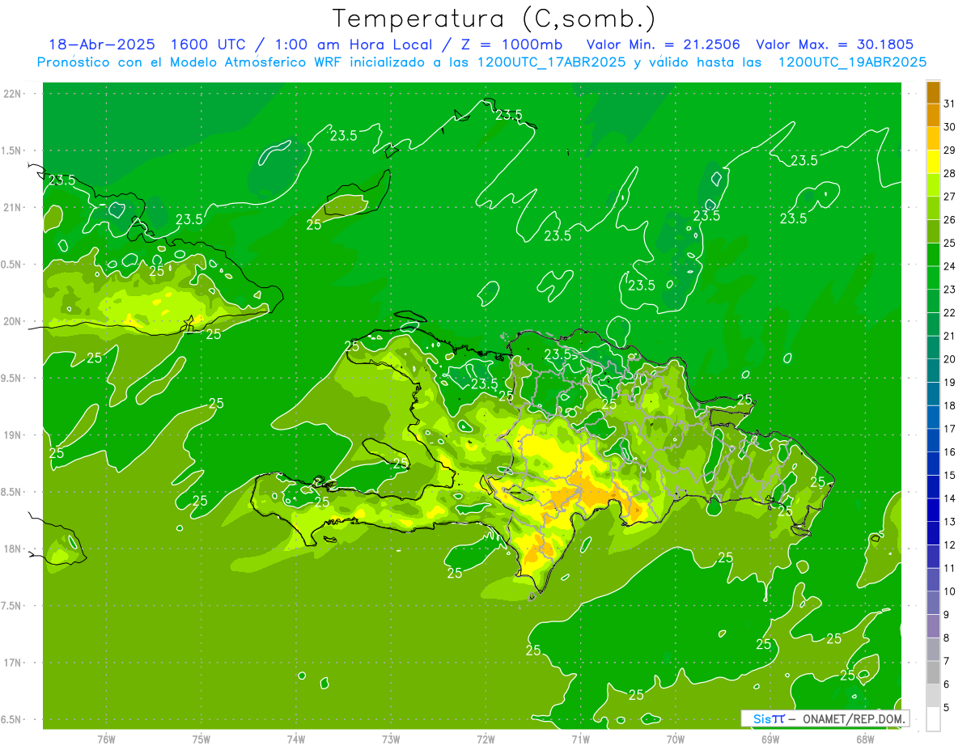Click the "21N" latitude axis label

point(14,208)
